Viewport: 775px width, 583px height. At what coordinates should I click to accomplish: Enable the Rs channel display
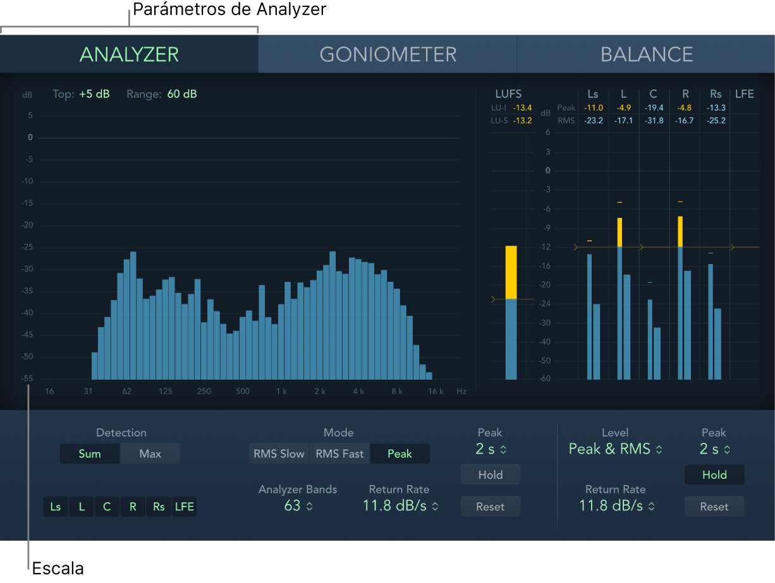(158, 507)
